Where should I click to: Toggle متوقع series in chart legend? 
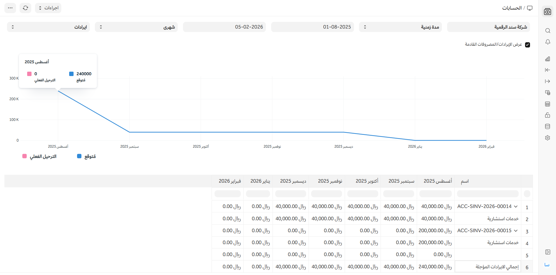[86, 156]
